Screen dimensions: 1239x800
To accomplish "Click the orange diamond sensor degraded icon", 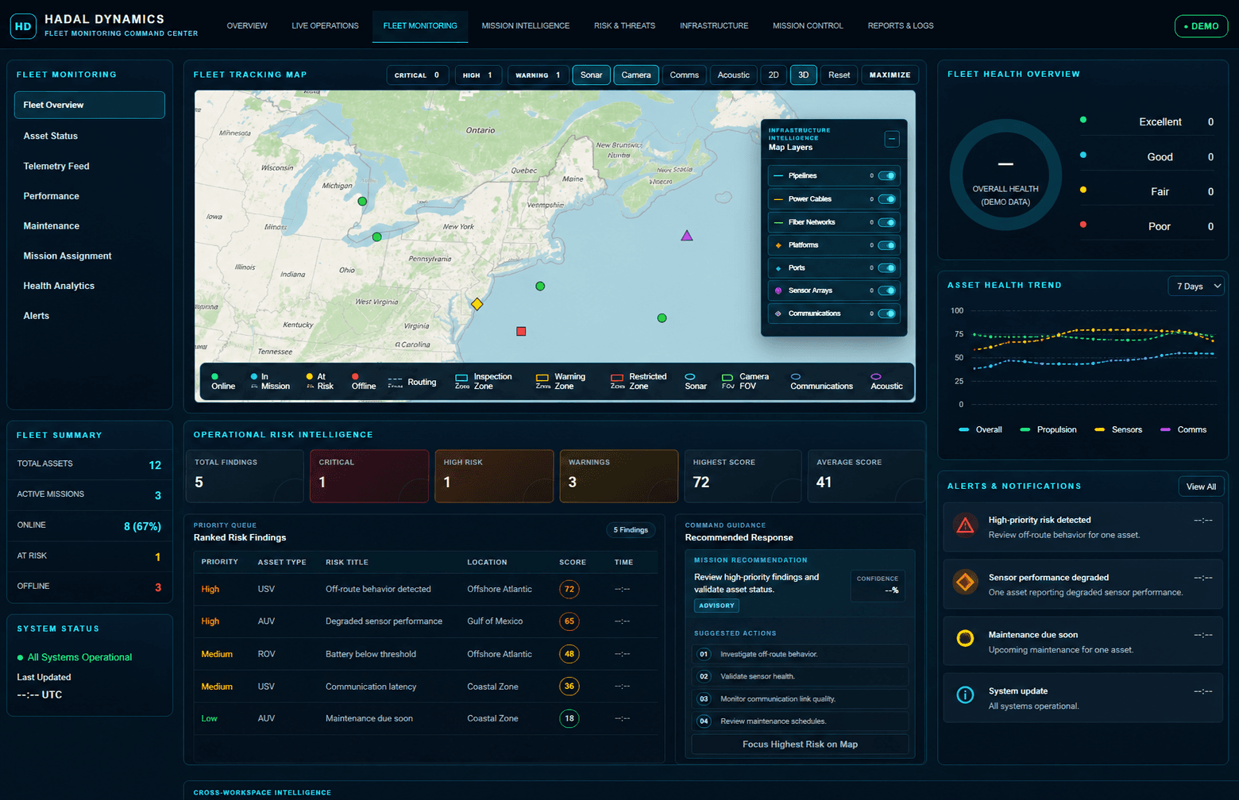I will click(965, 583).
